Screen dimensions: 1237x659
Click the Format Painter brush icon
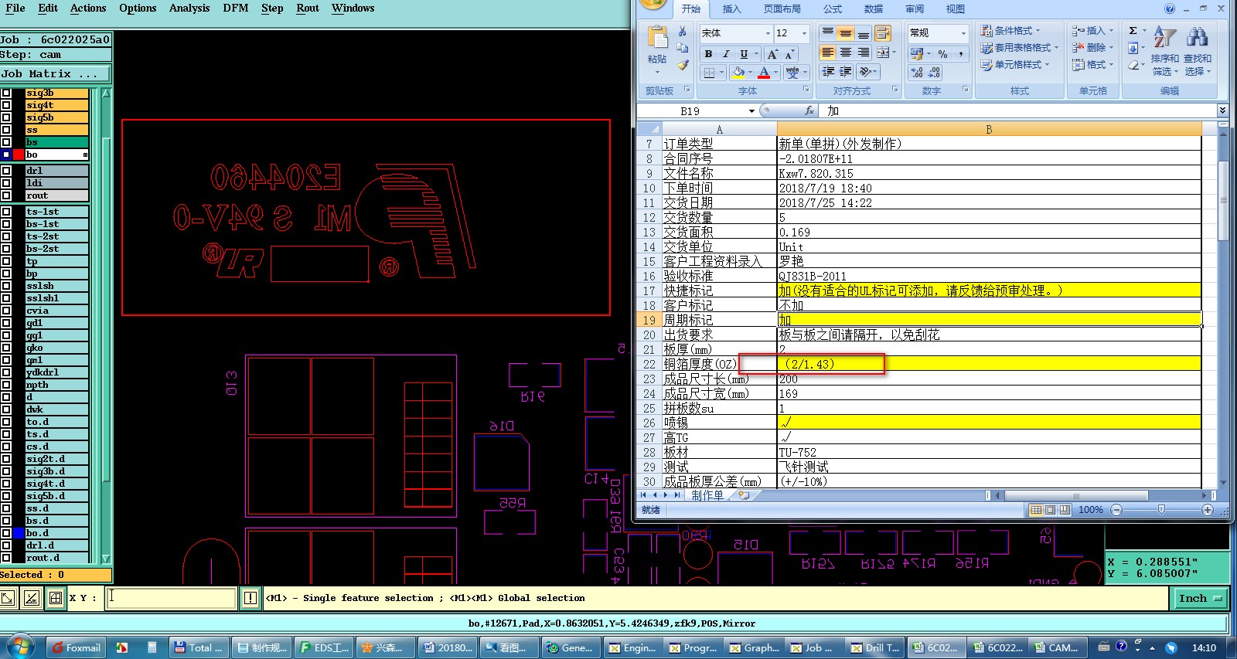(x=682, y=65)
